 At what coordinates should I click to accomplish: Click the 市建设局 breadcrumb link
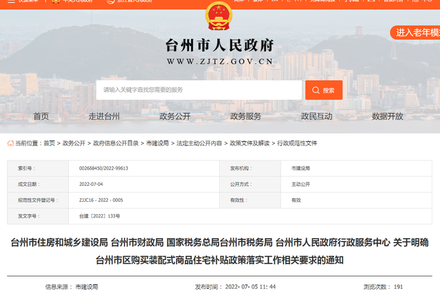157,143
